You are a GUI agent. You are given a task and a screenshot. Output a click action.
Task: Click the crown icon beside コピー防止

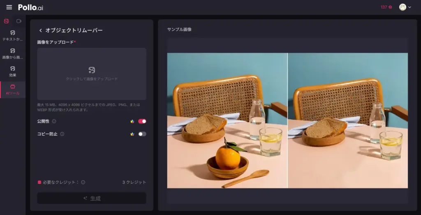132,134
